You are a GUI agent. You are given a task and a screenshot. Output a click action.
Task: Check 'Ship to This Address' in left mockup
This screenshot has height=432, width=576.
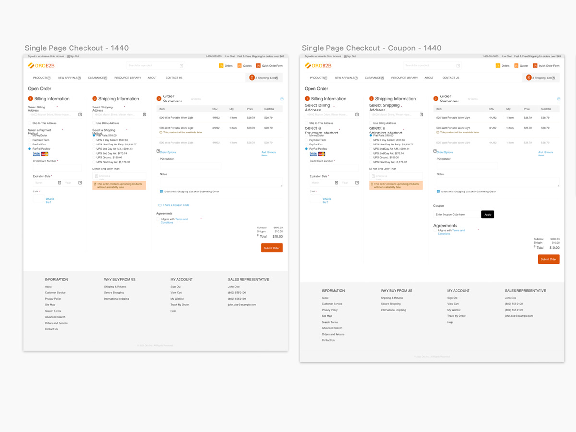(30, 123)
